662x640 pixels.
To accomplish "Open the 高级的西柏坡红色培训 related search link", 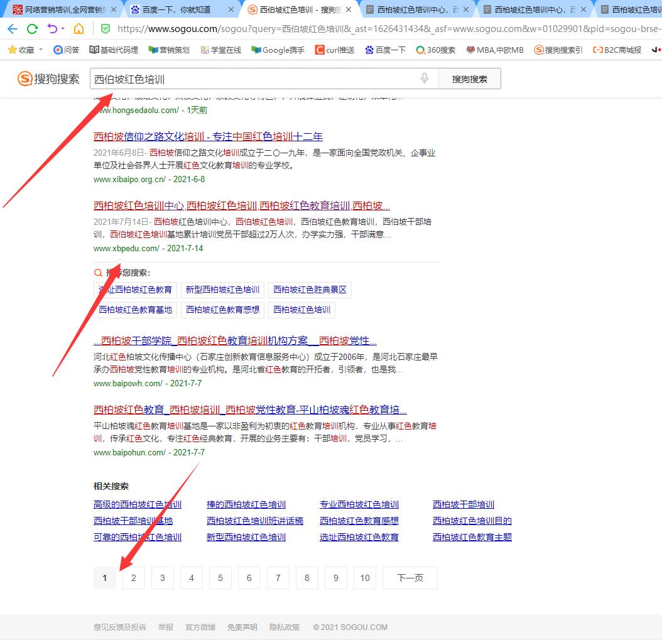I will point(137,504).
